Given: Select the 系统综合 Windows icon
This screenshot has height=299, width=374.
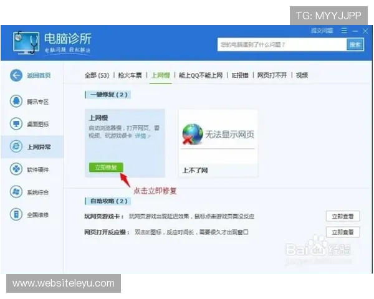Looking at the screenshot, I should point(16,192).
